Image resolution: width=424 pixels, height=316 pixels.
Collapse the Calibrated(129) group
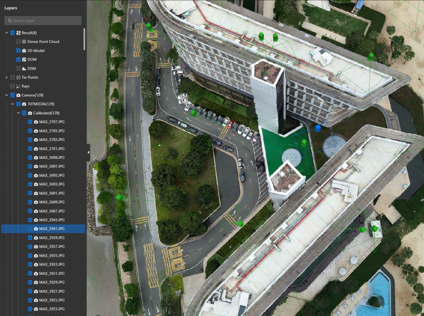(18, 113)
